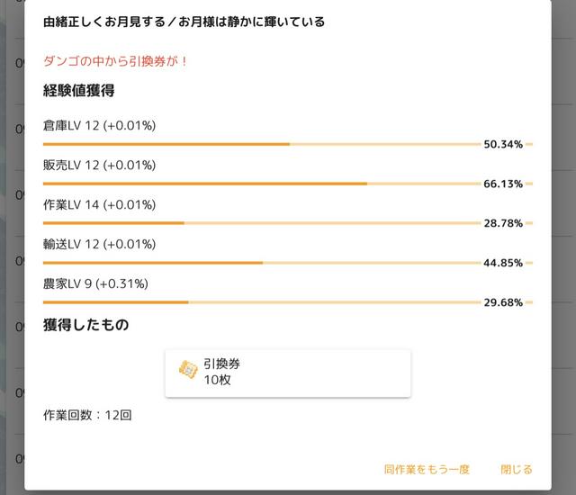576x495 pixels.
Task: Click the 農家LV 9 progress bar
Action: tap(261, 302)
